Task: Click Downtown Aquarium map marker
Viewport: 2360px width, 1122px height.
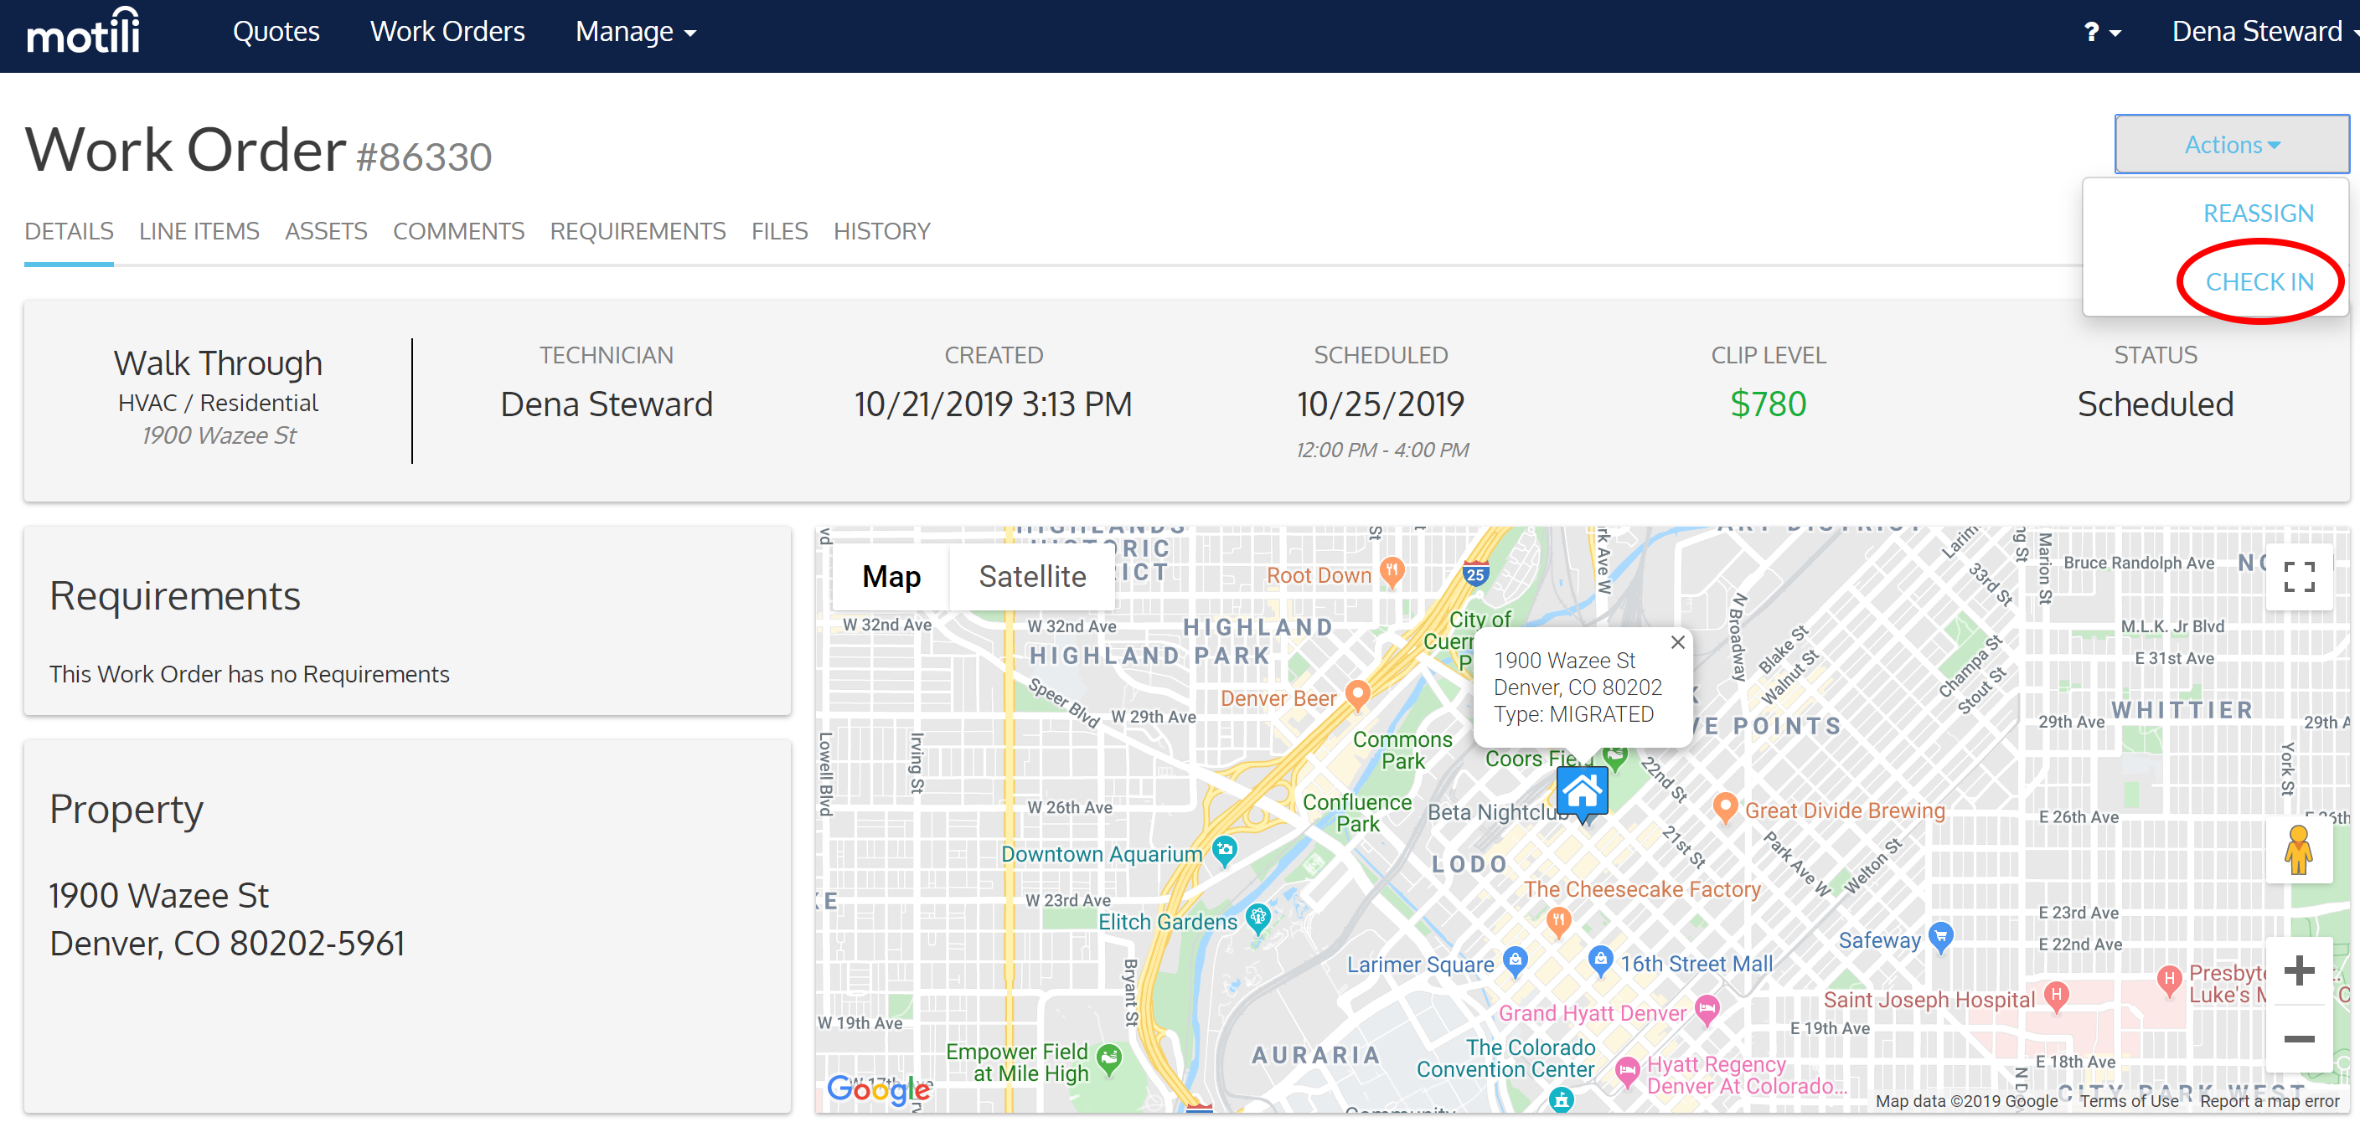Action: tap(1224, 850)
